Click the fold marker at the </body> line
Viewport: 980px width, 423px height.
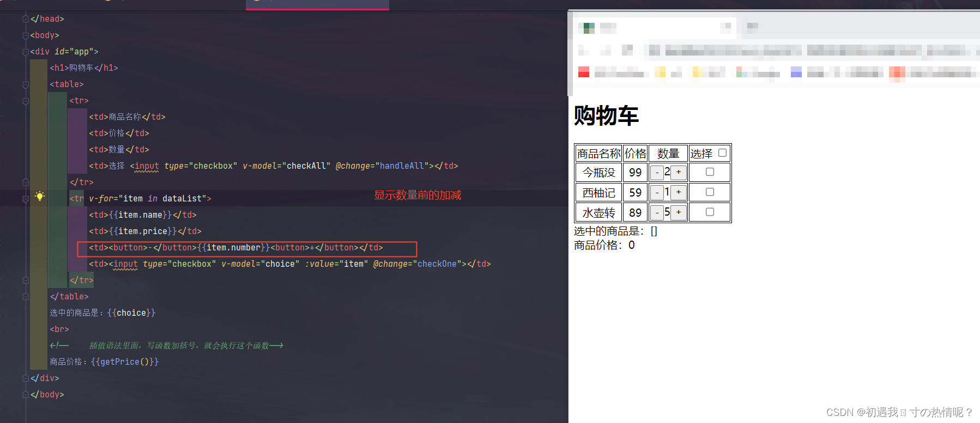[x=26, y=395]
